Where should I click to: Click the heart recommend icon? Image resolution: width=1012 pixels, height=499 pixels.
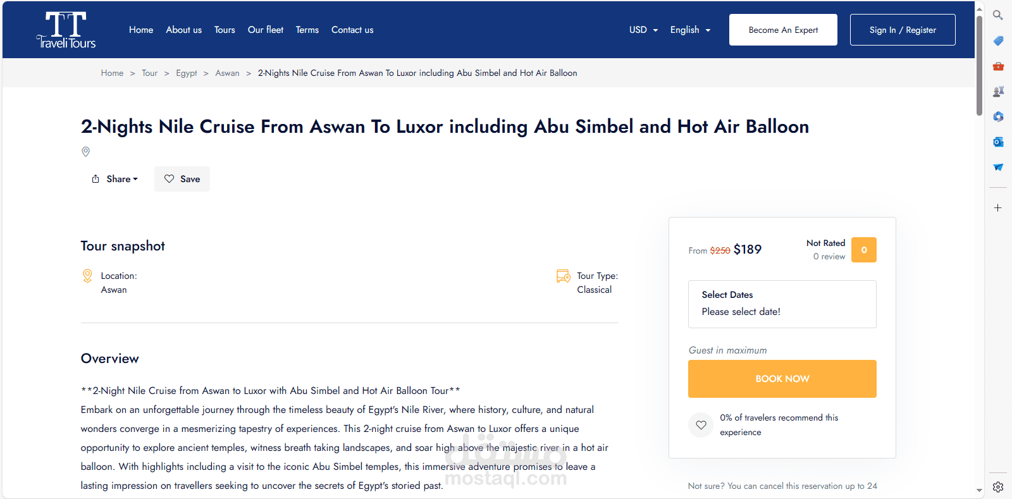701,425
